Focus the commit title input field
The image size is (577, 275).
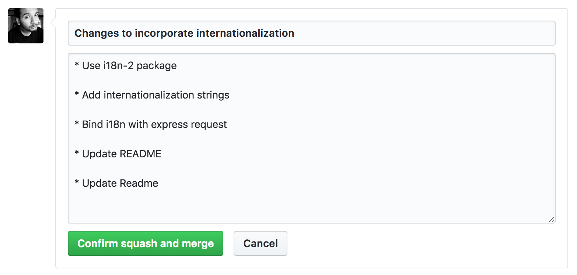405,33
